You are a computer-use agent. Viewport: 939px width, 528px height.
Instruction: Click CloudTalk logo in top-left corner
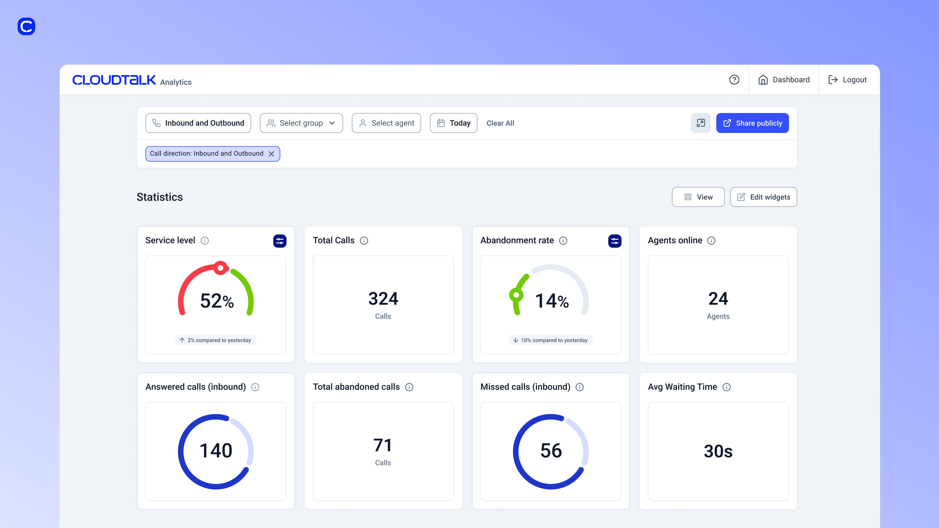[x=26, y=26]
